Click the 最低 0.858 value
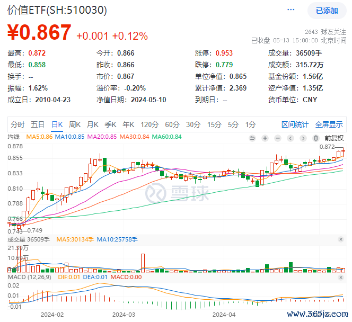The image size is (352, 322). click(x=37, y=65)
